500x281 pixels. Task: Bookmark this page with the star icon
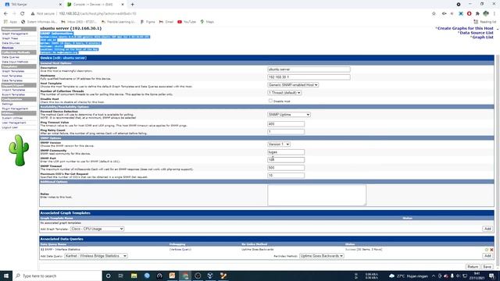point(434,14)
